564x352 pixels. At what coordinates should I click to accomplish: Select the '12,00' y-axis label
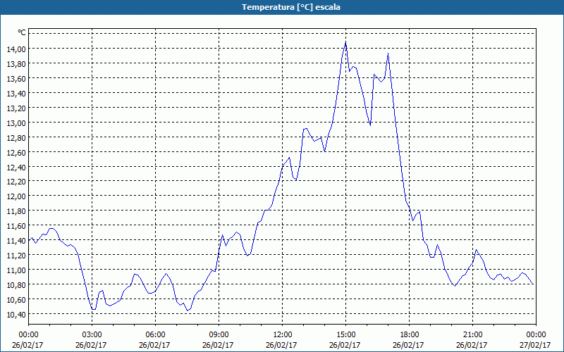[16, 196]
